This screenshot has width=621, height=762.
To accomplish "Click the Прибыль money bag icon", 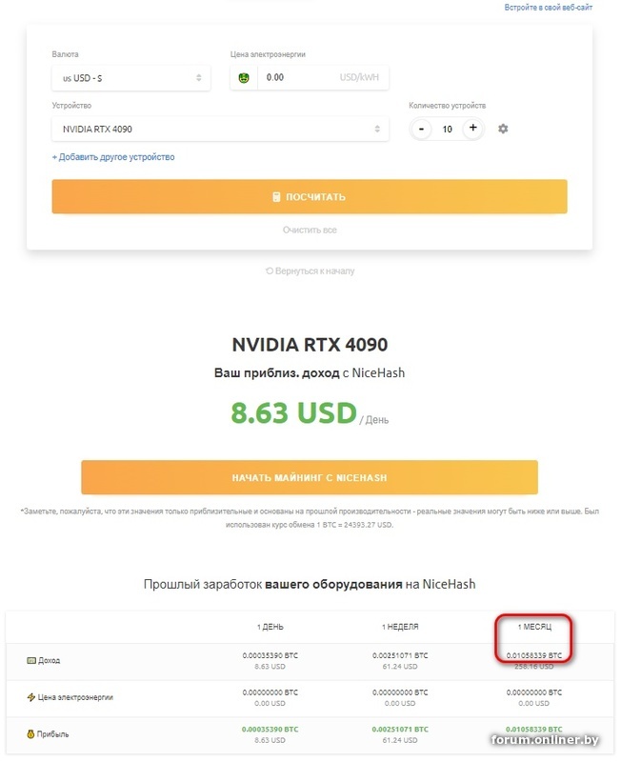I will point(31,733).
